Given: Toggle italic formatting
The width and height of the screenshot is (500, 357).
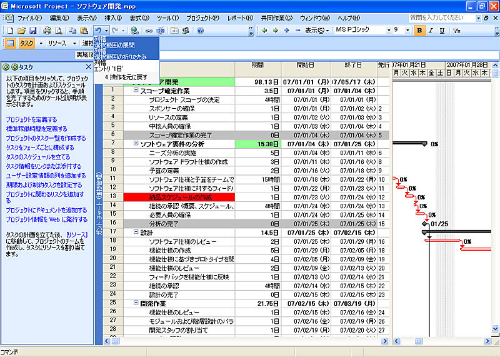Looking at the screenshot, I should coord(431,31).
